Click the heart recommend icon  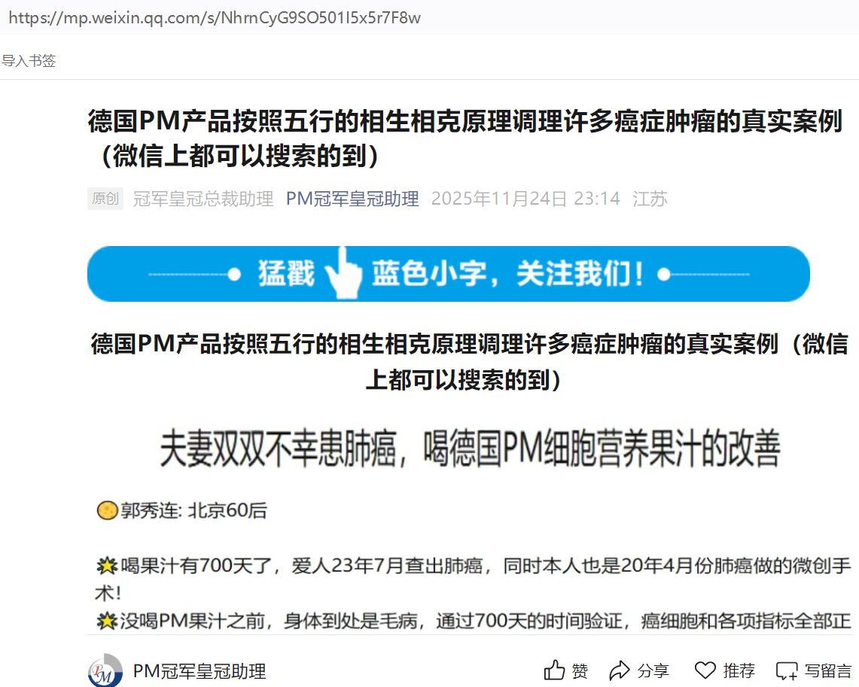pyautogui.click(x=705, y=670)
